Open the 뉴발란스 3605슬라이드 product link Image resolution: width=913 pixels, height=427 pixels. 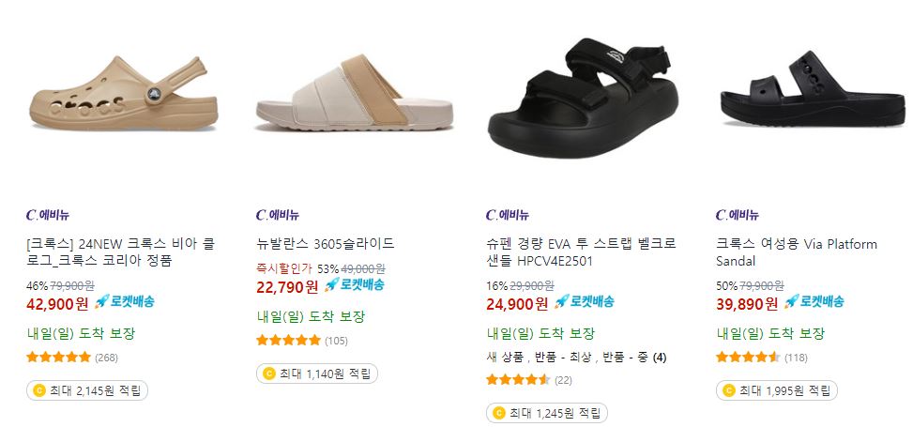[326, 243]
